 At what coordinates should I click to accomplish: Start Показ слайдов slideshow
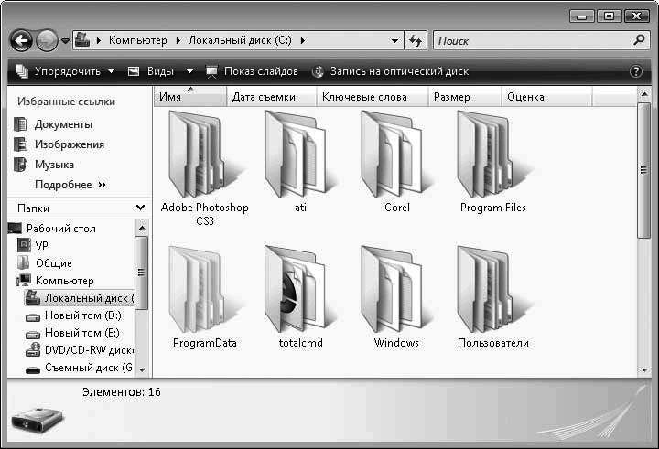pyautogui.click(x=252, y=71)
